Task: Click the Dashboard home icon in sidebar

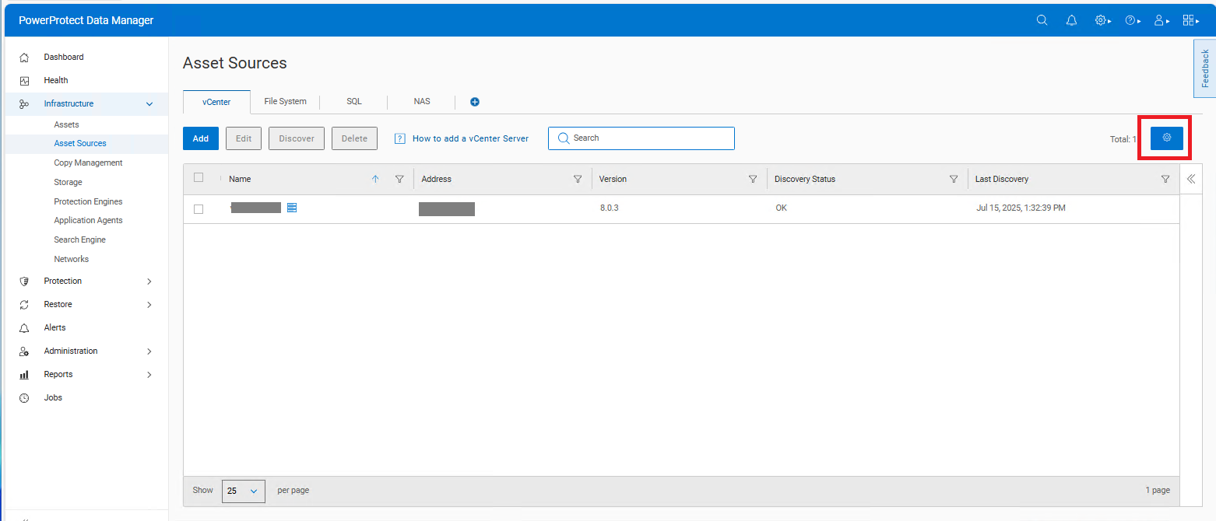Action: click(24, 58)
